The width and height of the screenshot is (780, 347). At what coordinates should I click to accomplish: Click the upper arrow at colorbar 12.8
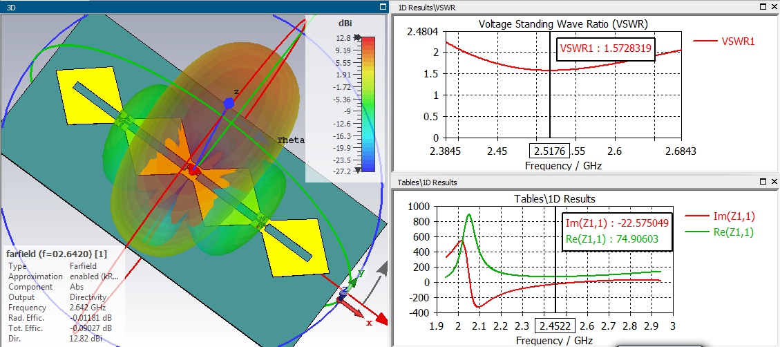357,38
